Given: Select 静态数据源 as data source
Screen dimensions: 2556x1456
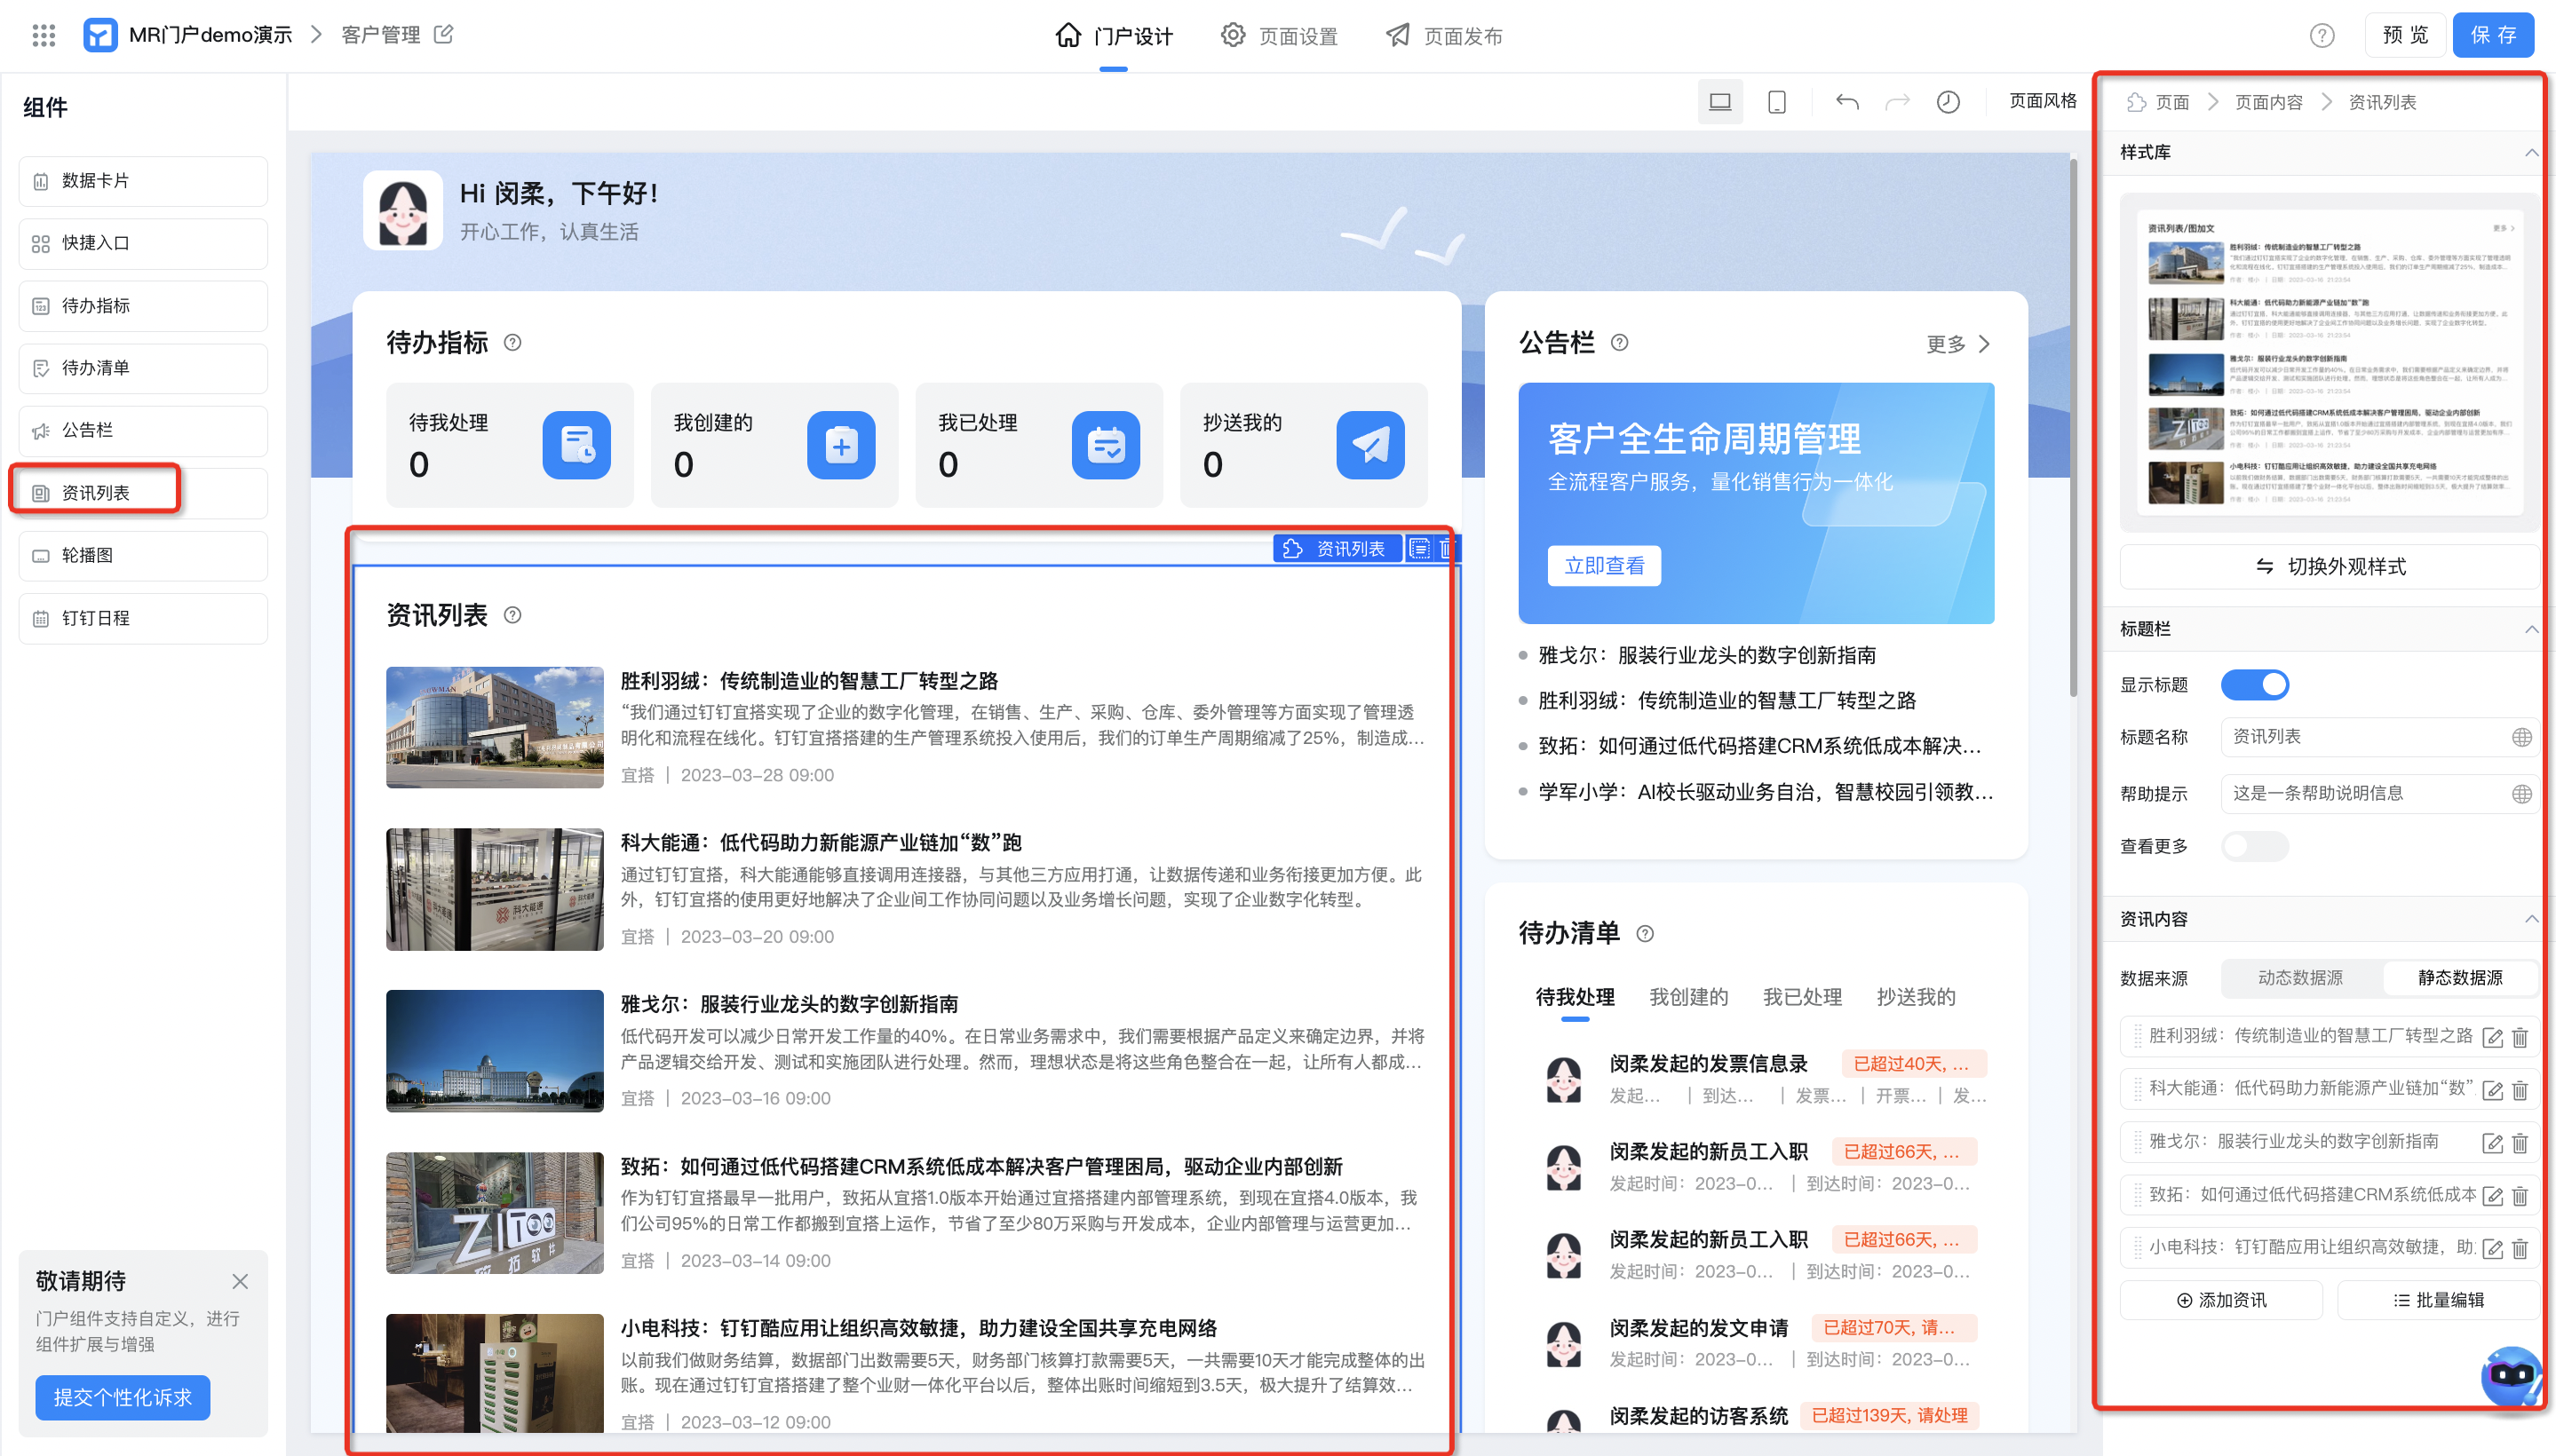Looking at the screenshot, I should (2459, 978).
